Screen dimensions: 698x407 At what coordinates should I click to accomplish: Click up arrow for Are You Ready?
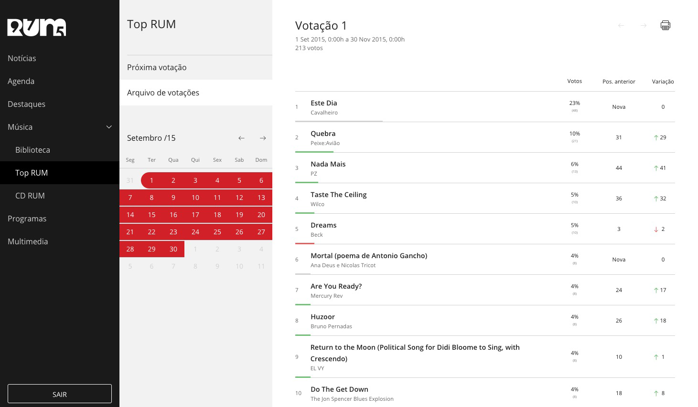click(x=656, y=290)
